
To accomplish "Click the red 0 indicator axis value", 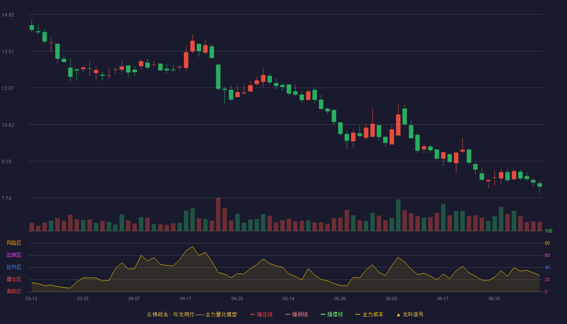I will 546,292.
